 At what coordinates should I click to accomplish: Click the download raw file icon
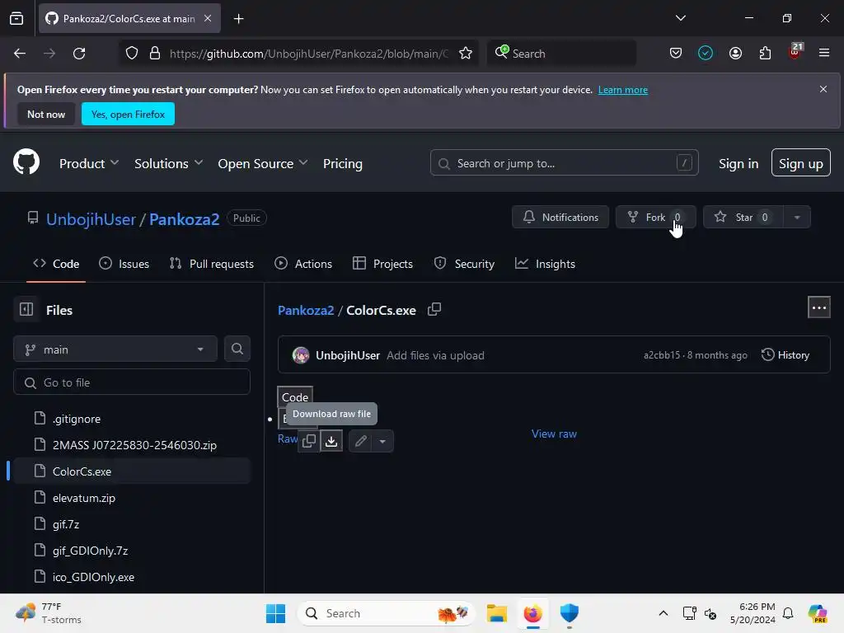click(x=331, y=441)
